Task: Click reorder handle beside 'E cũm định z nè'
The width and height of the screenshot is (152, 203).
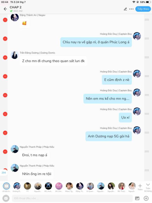Action: [147, 76]
